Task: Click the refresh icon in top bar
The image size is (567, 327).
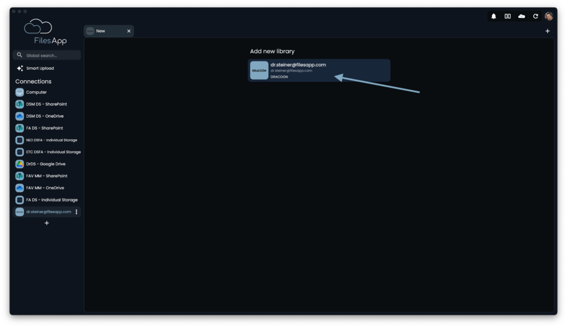Action: tap(535, 16)
